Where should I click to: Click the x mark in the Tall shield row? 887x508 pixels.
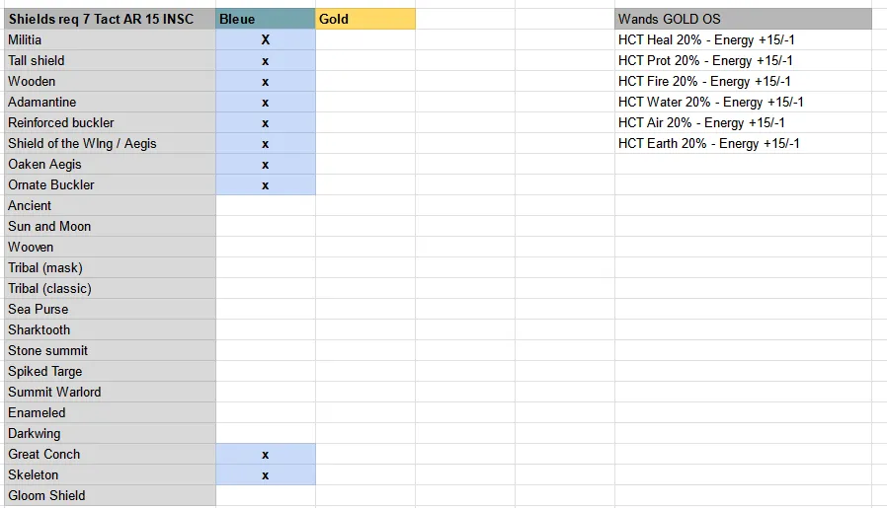266,61
